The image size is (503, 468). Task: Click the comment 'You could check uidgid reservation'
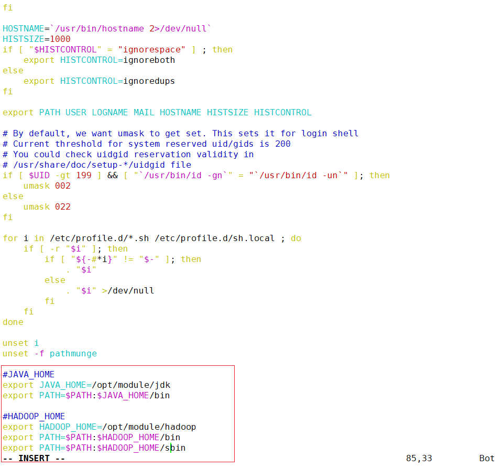pyautogui.click(x=128, y=155)
